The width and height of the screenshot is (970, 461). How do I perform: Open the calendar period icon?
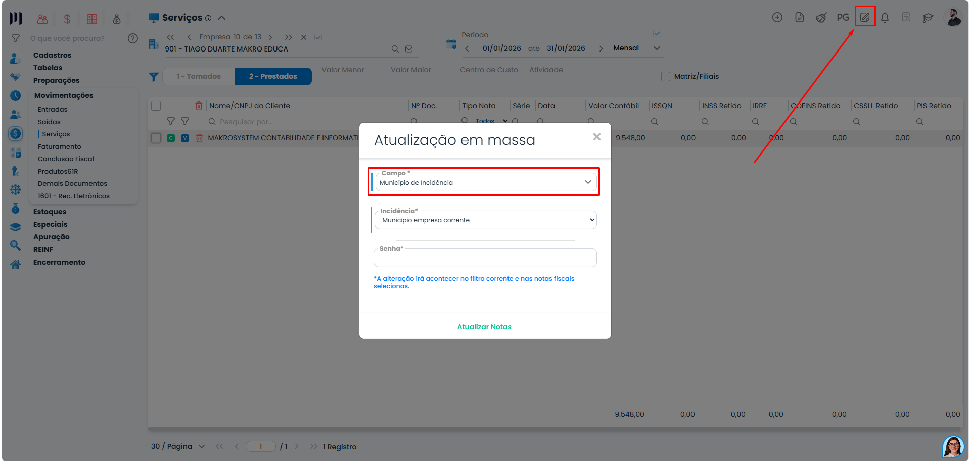coord(451,44)
